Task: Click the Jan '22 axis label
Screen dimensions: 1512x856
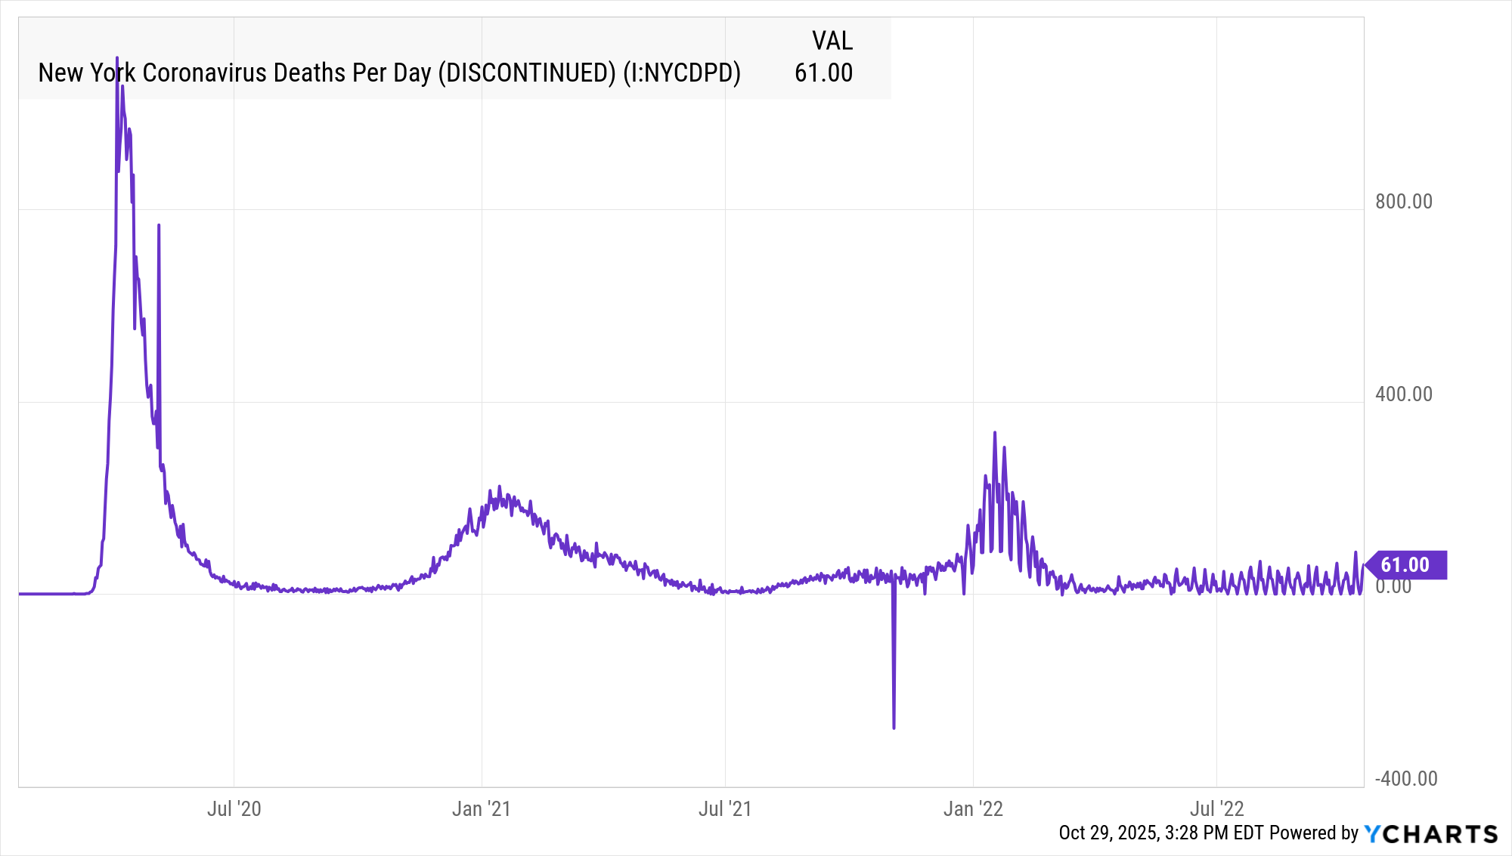Action: click(973, 809)
